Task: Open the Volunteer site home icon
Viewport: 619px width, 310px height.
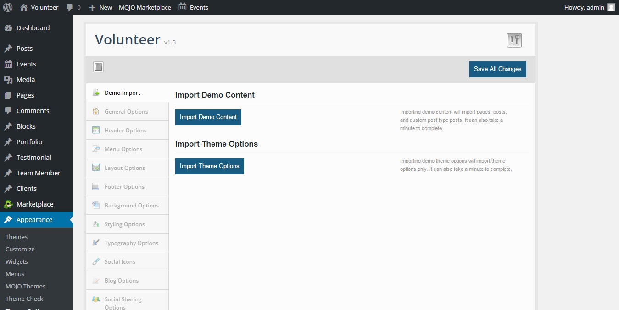Action: click(x=24, y=7)
